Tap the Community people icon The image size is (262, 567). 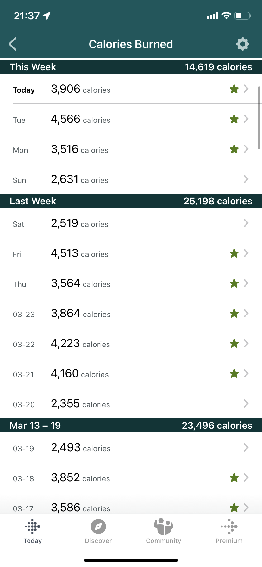164,526
